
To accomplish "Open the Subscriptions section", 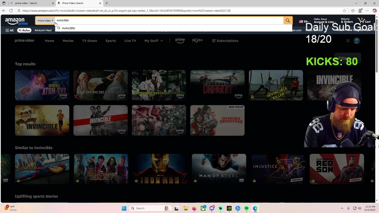I will [225, 41].
